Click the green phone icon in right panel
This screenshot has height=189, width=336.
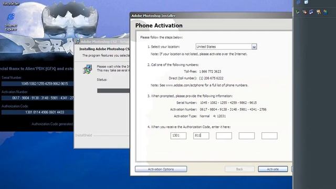(x=298, y=12)
